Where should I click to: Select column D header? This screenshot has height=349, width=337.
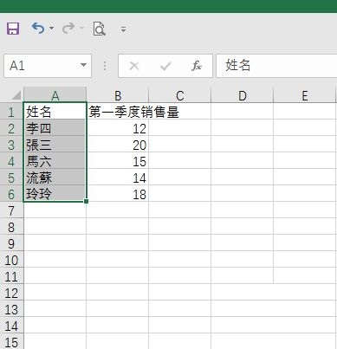click(243, 95)
